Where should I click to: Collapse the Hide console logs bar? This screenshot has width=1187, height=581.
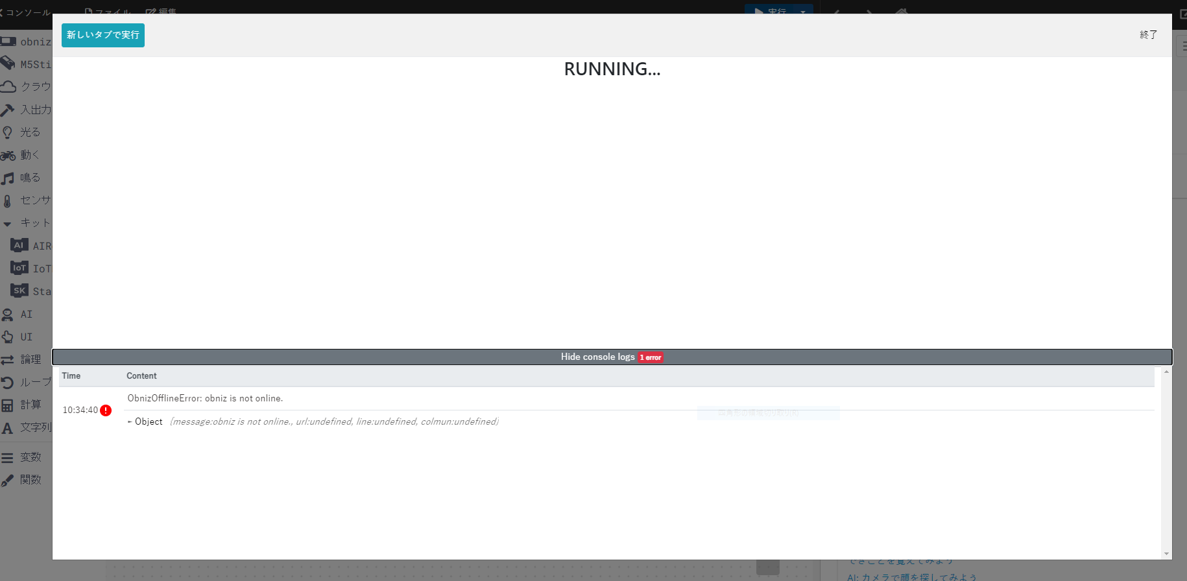click(x=597, y=357)
